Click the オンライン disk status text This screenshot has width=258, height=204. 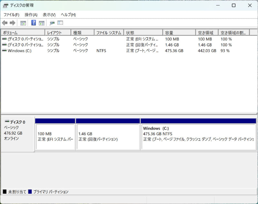[11, 138]
